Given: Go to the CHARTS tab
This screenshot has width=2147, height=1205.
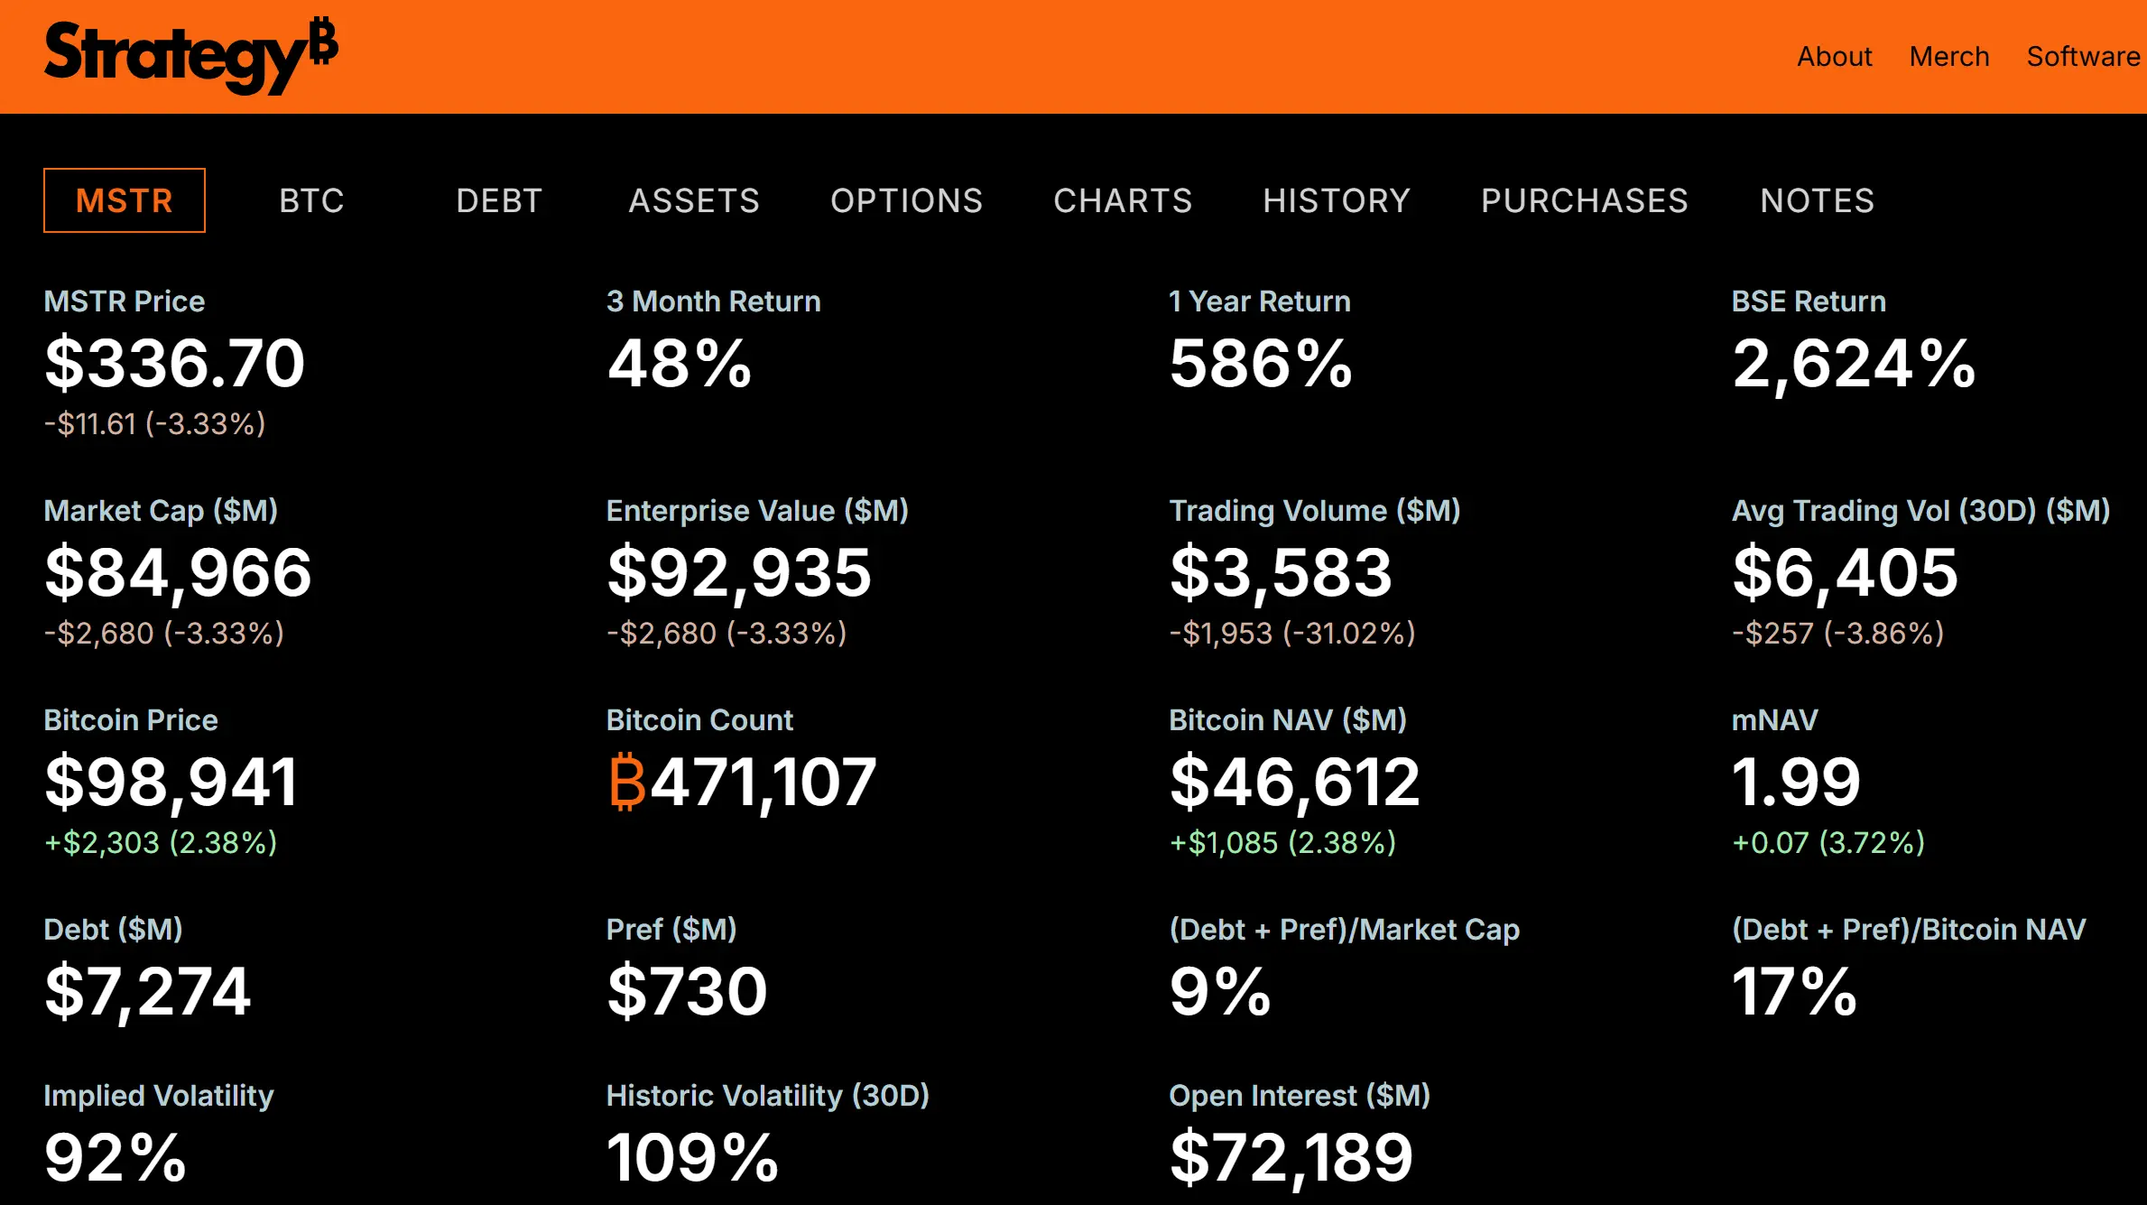Looking at the screenshot, I should click(1123, 200).
